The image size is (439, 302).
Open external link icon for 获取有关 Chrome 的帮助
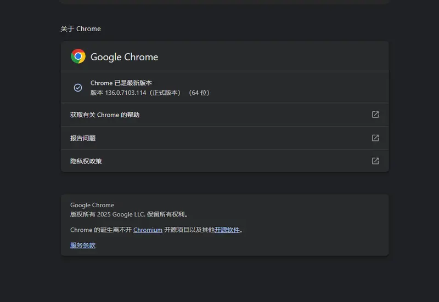[375, 115]
